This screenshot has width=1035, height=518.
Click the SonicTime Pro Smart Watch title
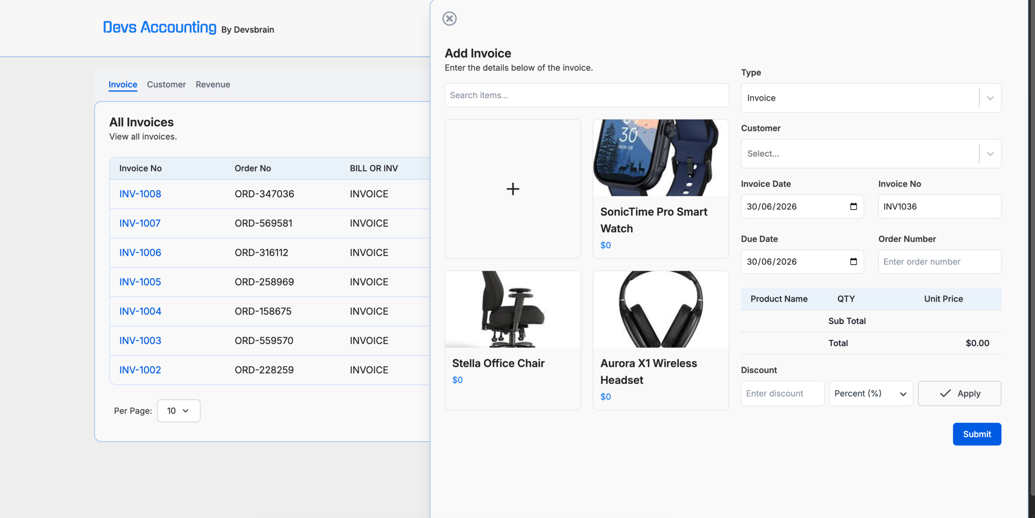pos(653,220)
